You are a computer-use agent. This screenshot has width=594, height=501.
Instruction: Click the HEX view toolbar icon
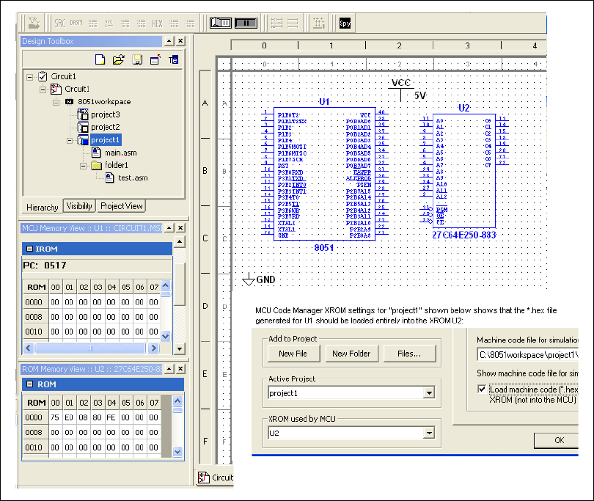157,23
